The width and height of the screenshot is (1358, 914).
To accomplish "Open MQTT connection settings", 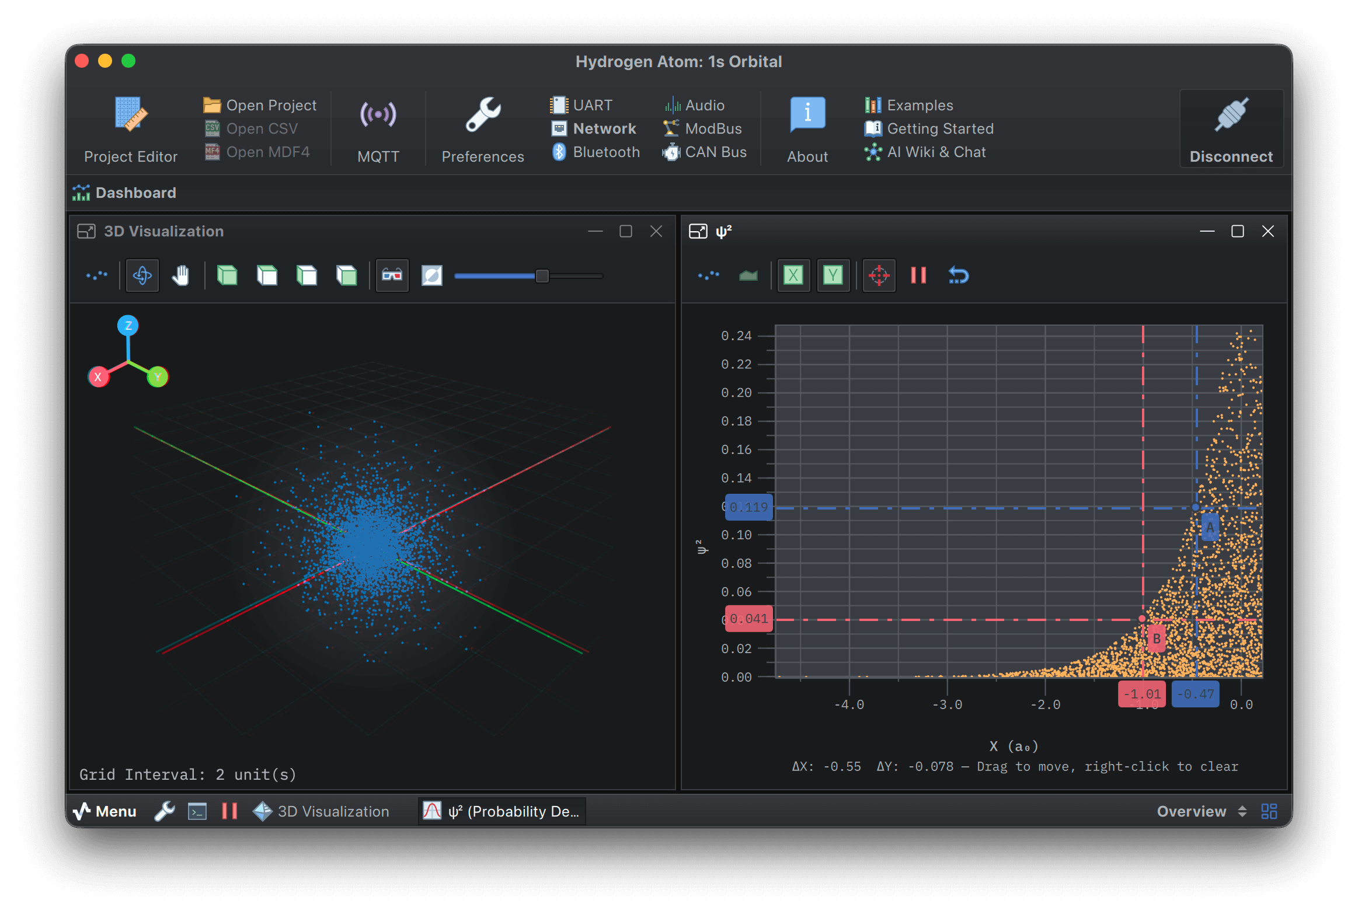I will [378, 128].
